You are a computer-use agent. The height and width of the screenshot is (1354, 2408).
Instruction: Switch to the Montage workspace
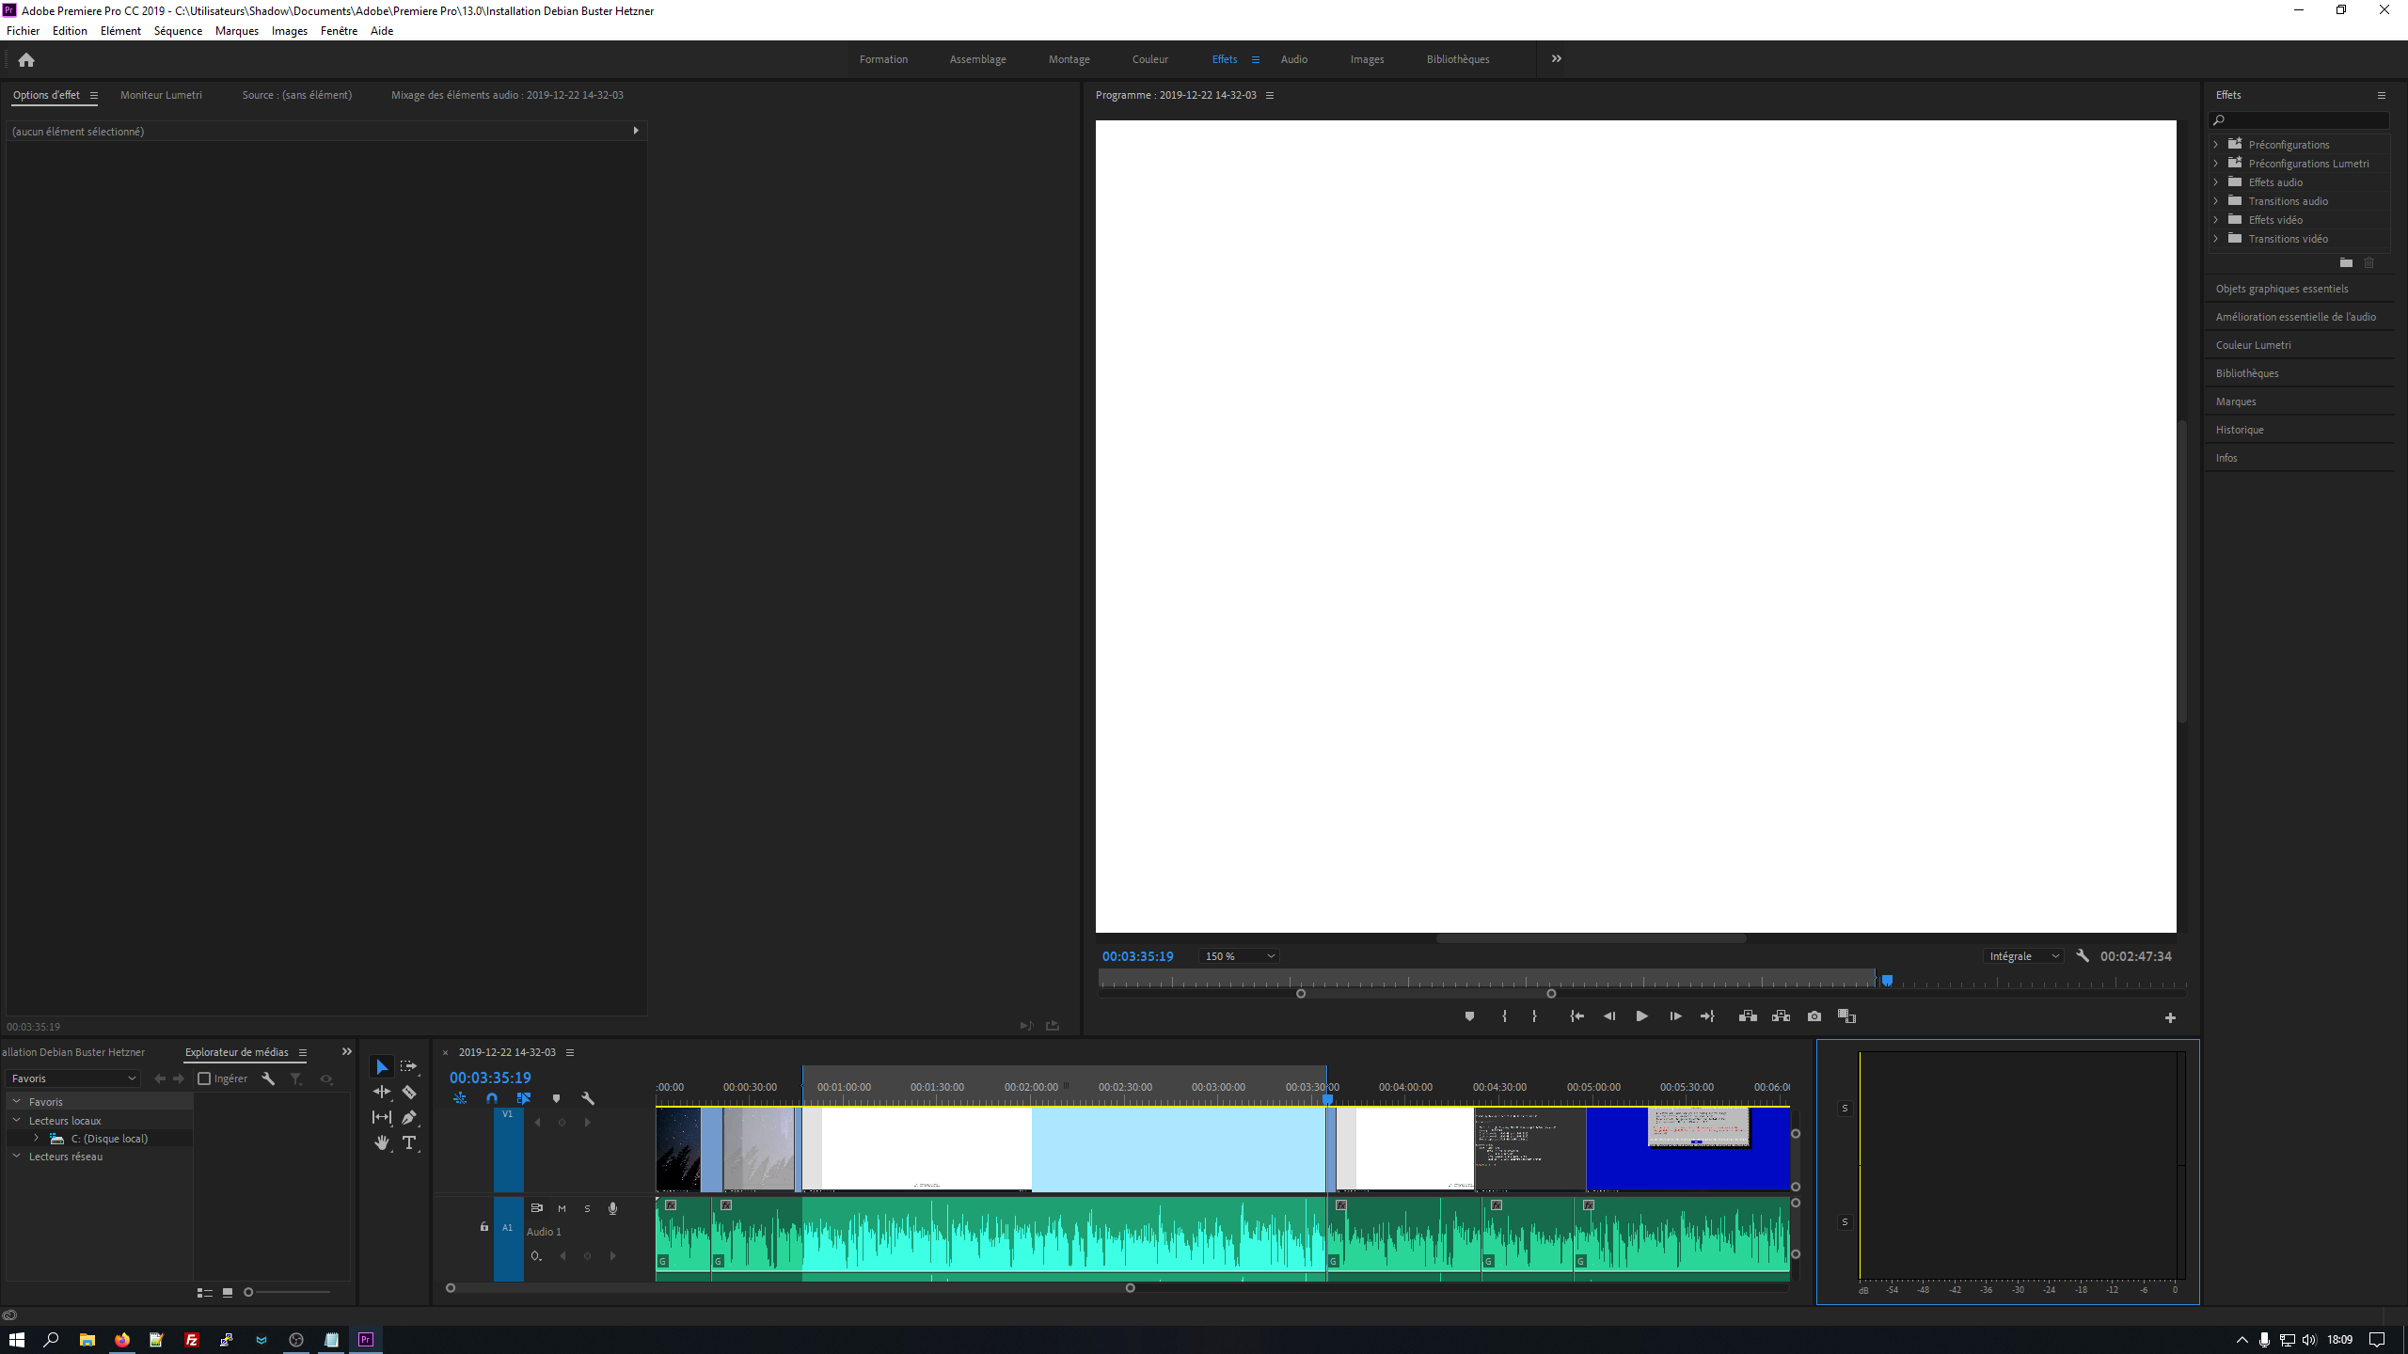(1069, 59)
